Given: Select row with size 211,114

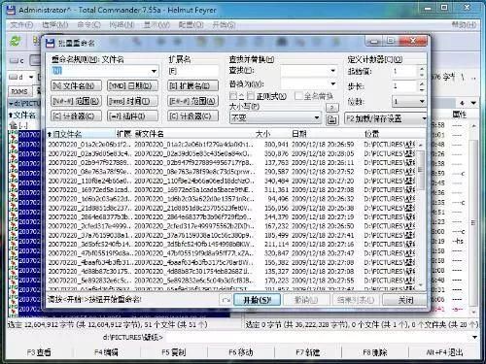Looking at the screenshot, I should click(231, 244).
